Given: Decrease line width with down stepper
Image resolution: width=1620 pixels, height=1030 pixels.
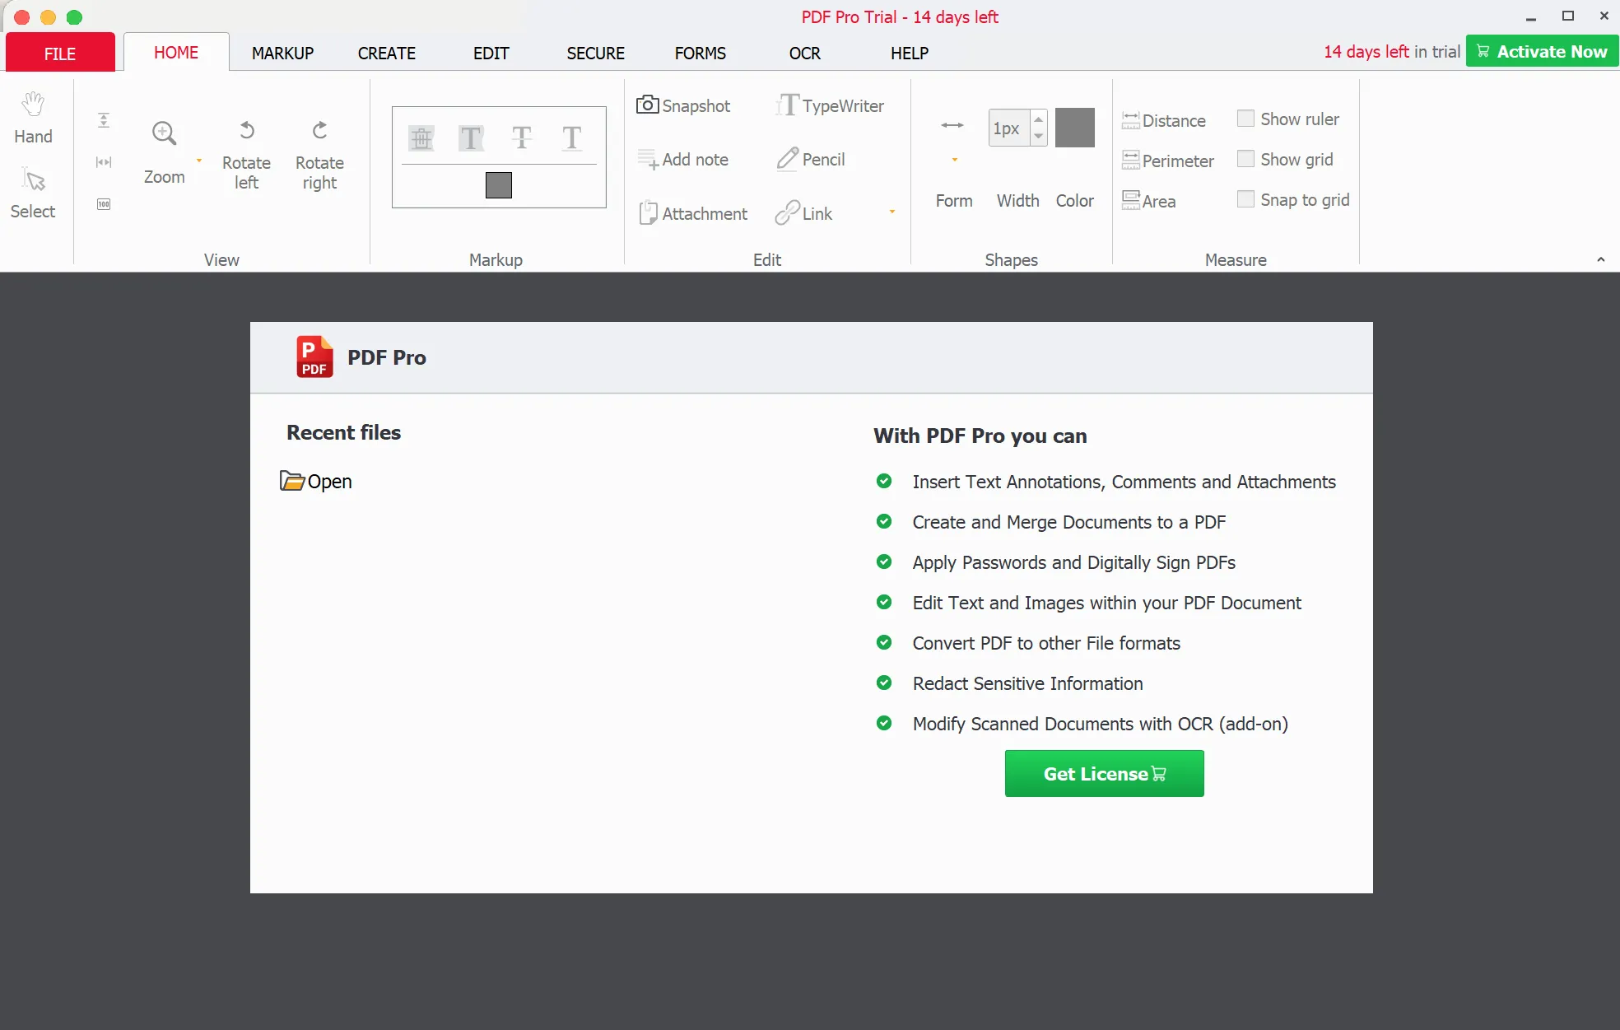Looking at the screenshot, I should 1039,137.
